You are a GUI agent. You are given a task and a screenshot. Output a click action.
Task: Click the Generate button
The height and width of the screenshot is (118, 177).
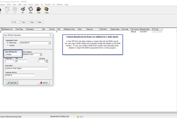click(x=12, y=83)
